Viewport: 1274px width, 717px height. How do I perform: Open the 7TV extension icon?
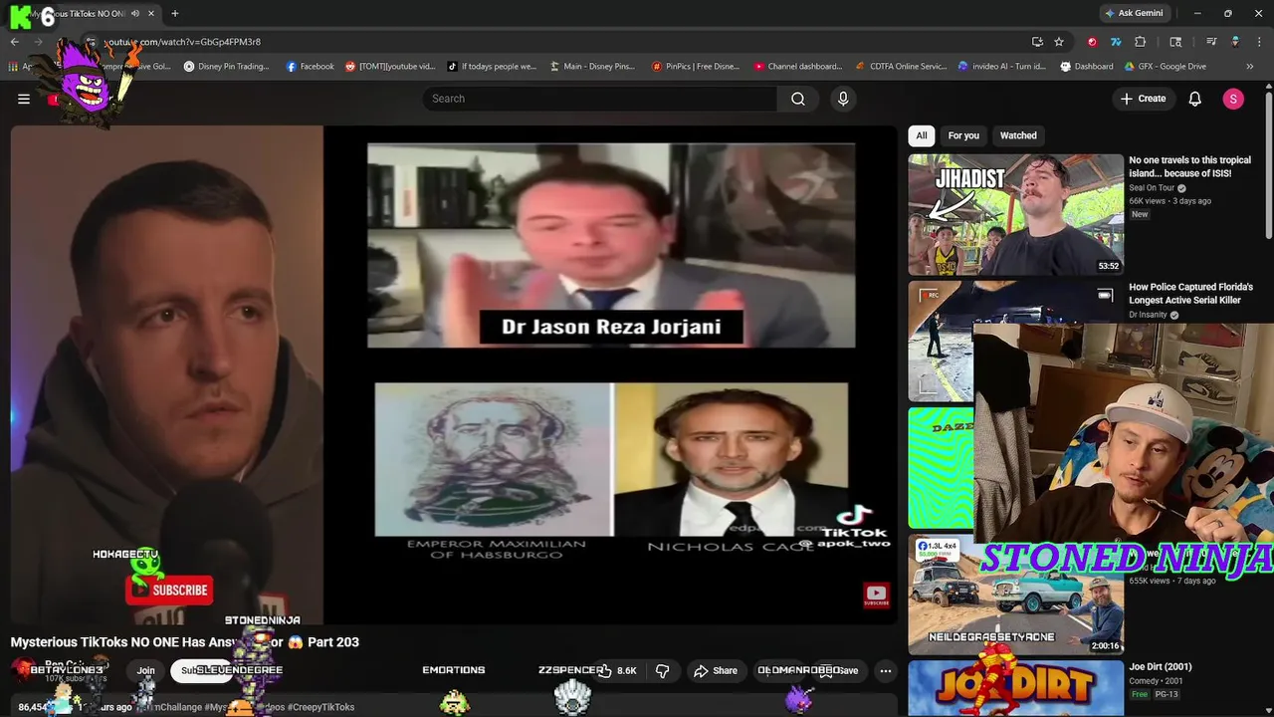(1116, 42)
